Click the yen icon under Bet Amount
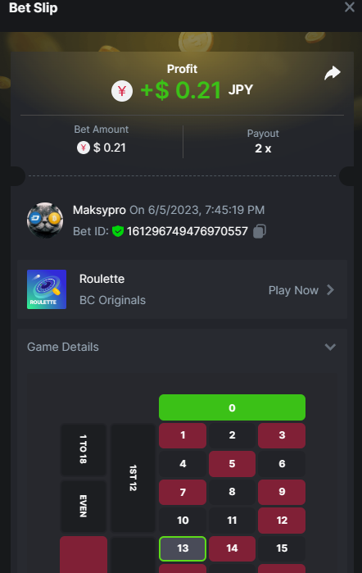Screen dimensions: 362x573 pos(84,148)
